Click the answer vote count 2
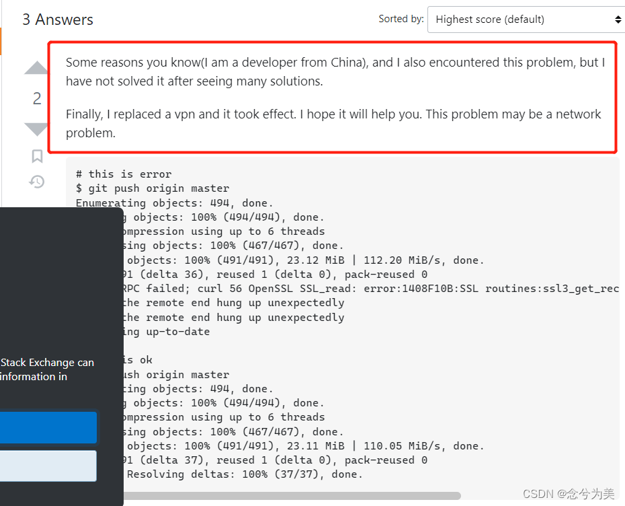 coord(37,98)
